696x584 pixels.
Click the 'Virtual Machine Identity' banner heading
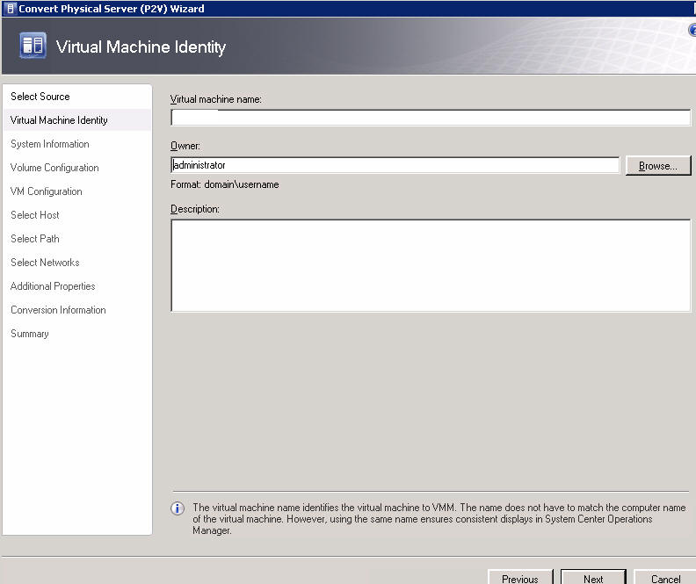[141, 47]
